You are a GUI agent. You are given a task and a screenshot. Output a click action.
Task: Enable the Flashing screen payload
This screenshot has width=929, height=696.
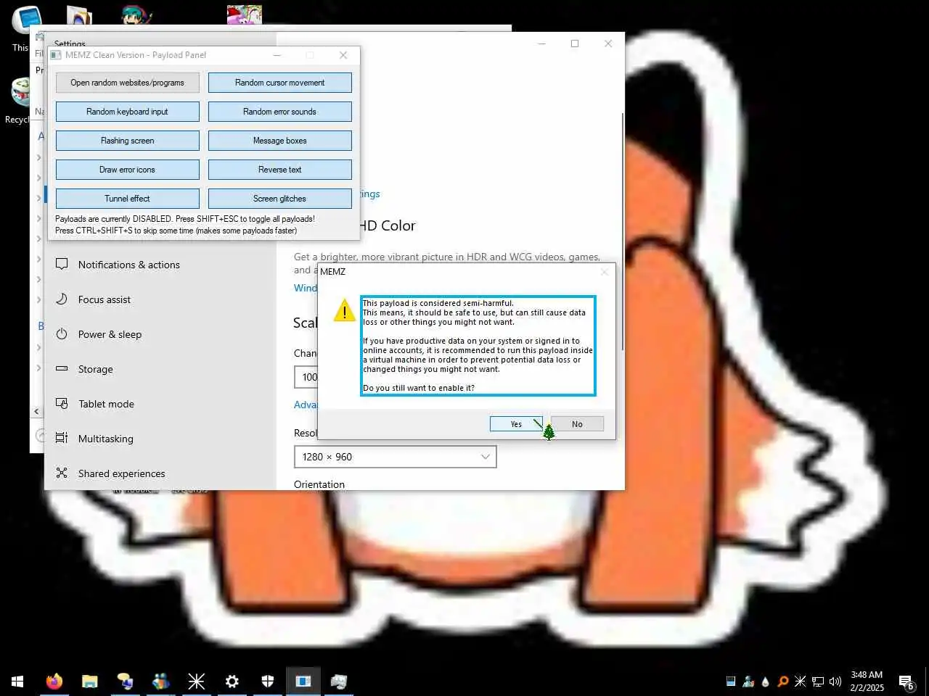tap(128, 141)
